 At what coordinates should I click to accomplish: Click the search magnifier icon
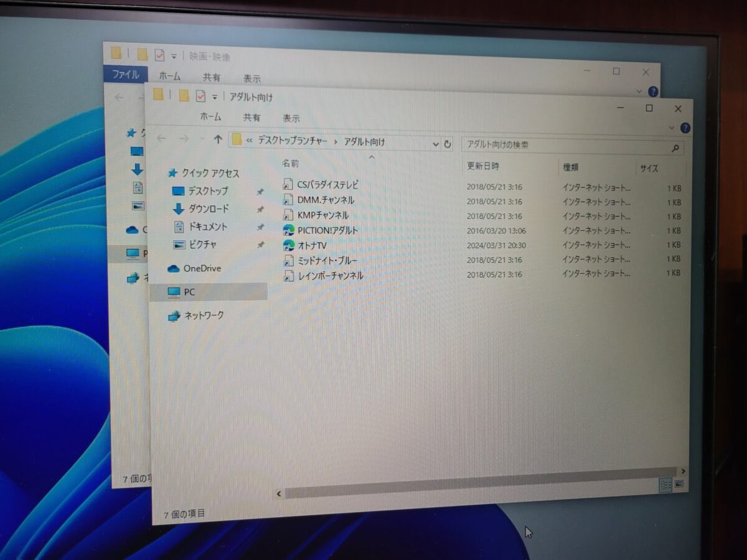pos(675,149)
